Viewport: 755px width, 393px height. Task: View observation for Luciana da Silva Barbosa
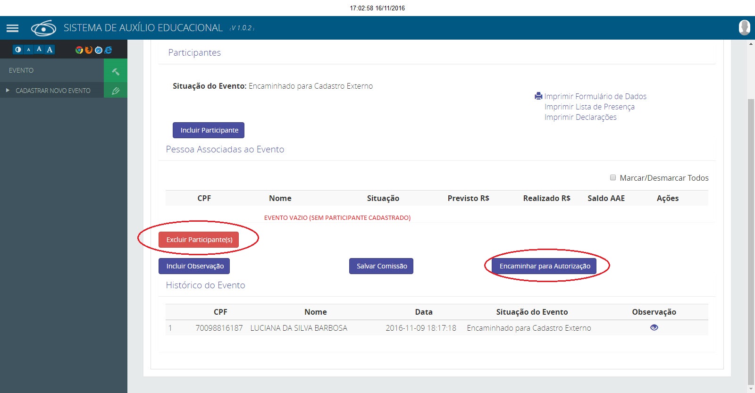point(654,327)
